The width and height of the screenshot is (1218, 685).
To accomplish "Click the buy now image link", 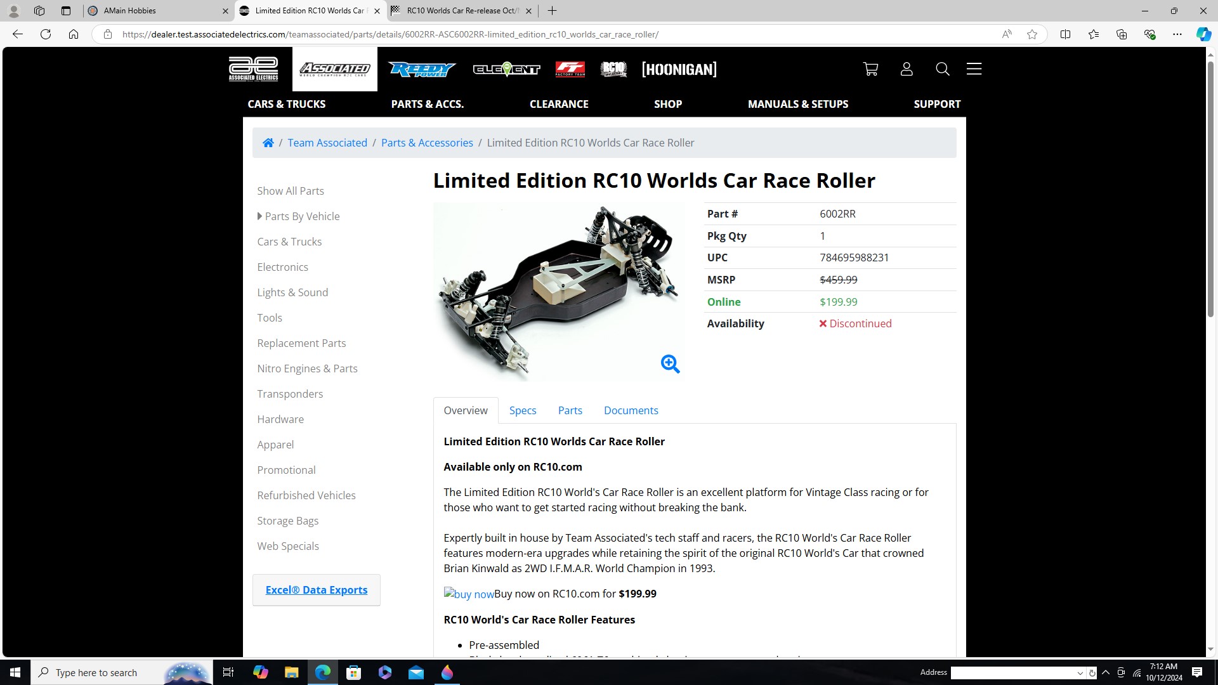I will pos(469,594).
